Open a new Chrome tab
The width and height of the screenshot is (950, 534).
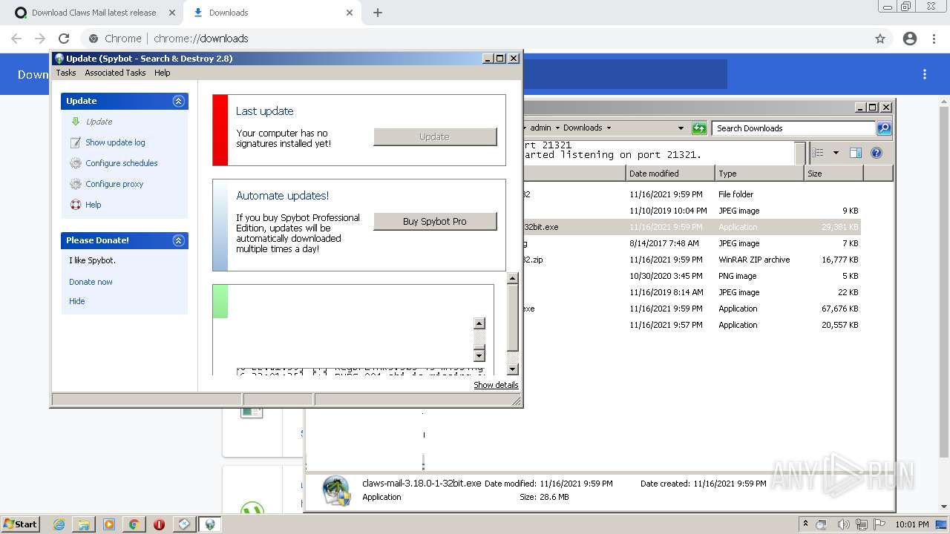coord(378,13)
